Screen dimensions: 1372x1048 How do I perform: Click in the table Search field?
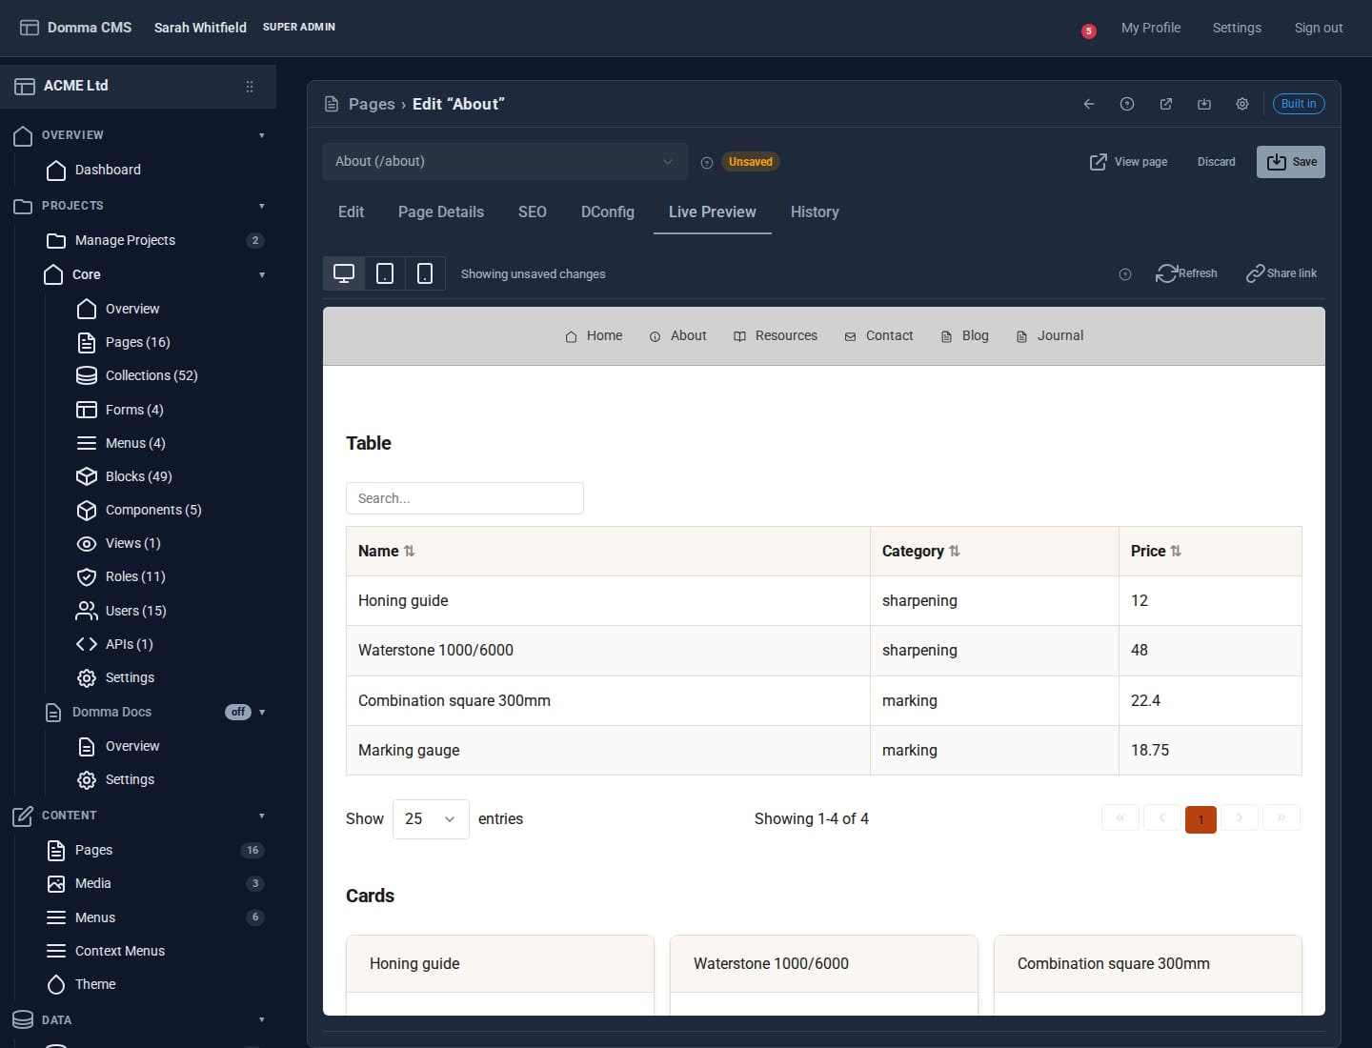[465, 498]
